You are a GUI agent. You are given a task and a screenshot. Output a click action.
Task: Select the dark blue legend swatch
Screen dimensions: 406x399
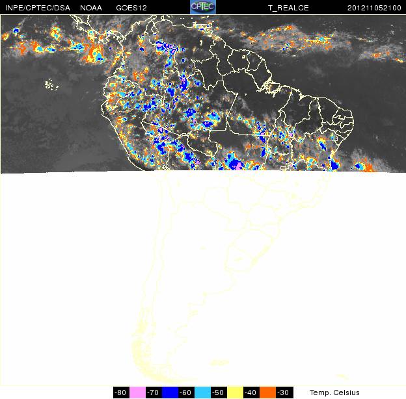pyautogui.click(x=170, y=393)
